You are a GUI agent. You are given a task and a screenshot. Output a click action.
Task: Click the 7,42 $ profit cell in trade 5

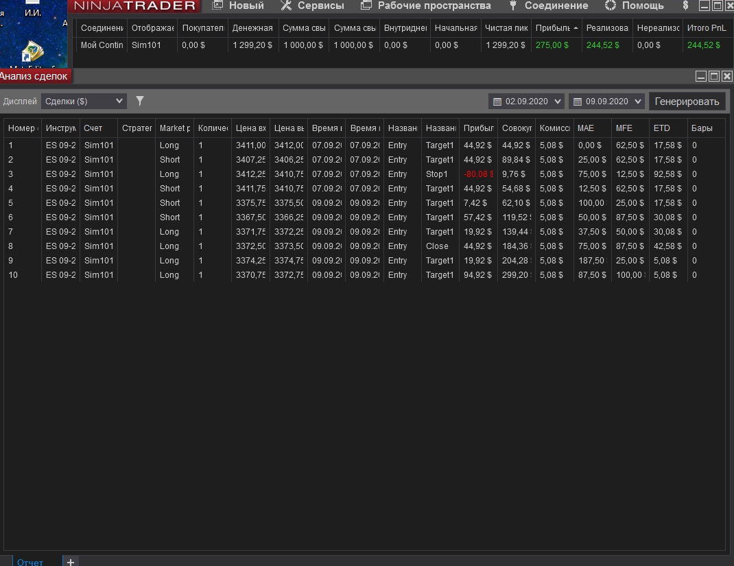click(478, 203)
